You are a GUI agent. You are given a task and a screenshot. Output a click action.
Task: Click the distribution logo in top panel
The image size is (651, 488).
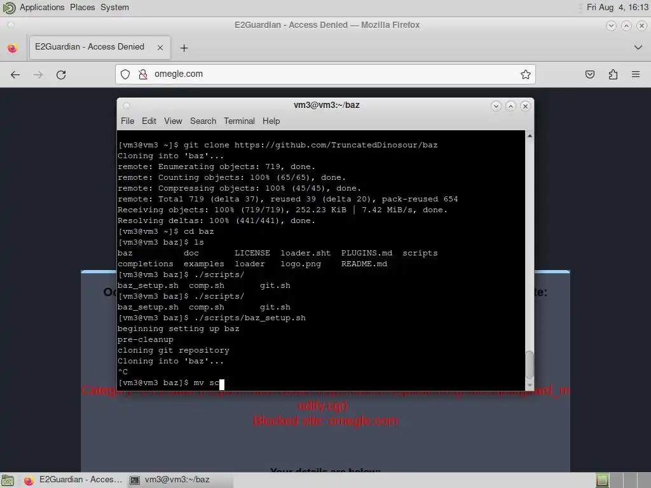(x=9, y=8)
